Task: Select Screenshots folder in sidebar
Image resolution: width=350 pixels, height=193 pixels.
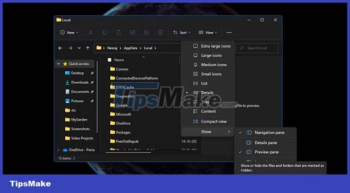Action: 80,129
